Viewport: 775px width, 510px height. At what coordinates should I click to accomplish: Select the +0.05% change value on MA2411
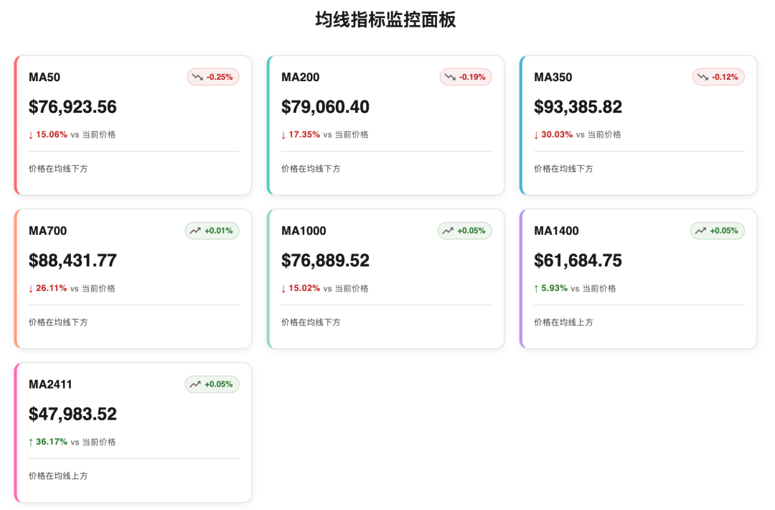218,384
